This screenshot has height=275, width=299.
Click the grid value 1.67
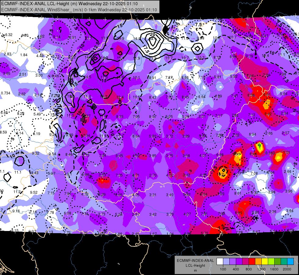pyautogui.click(x=153, y=234)
